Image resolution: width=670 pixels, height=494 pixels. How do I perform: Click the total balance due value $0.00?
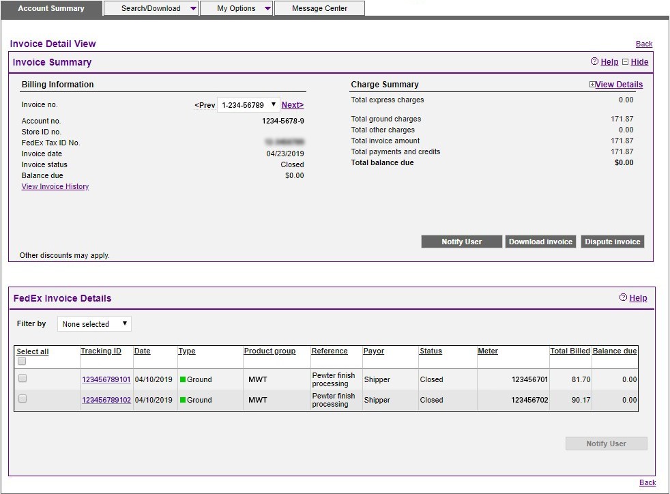click(x=624, y=162)
